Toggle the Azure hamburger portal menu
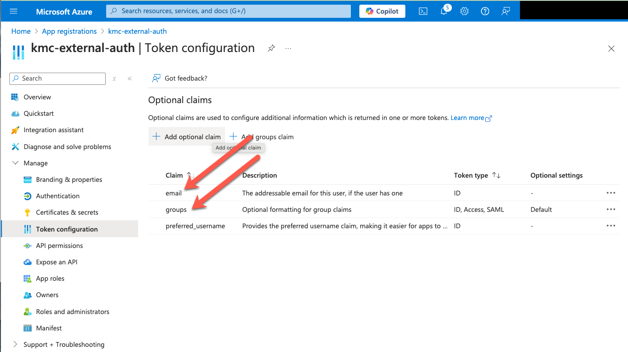Image resolution: width=628 pixels, height=352 pixels. pos(13,11)
